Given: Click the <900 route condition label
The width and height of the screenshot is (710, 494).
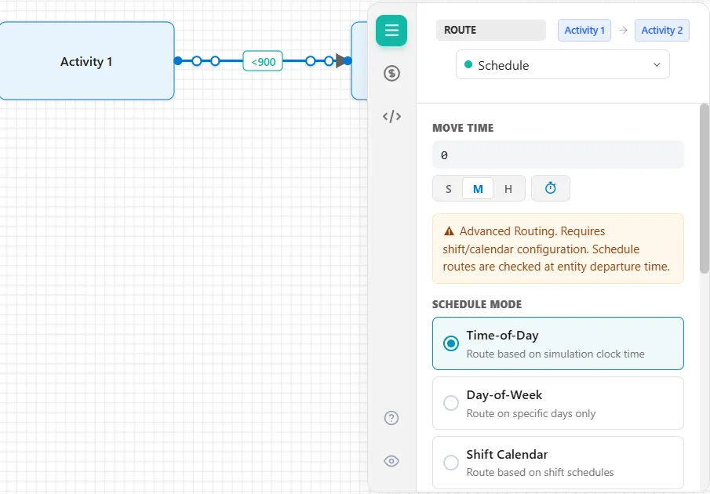Looking at the screenshot, I should point(263,61).
